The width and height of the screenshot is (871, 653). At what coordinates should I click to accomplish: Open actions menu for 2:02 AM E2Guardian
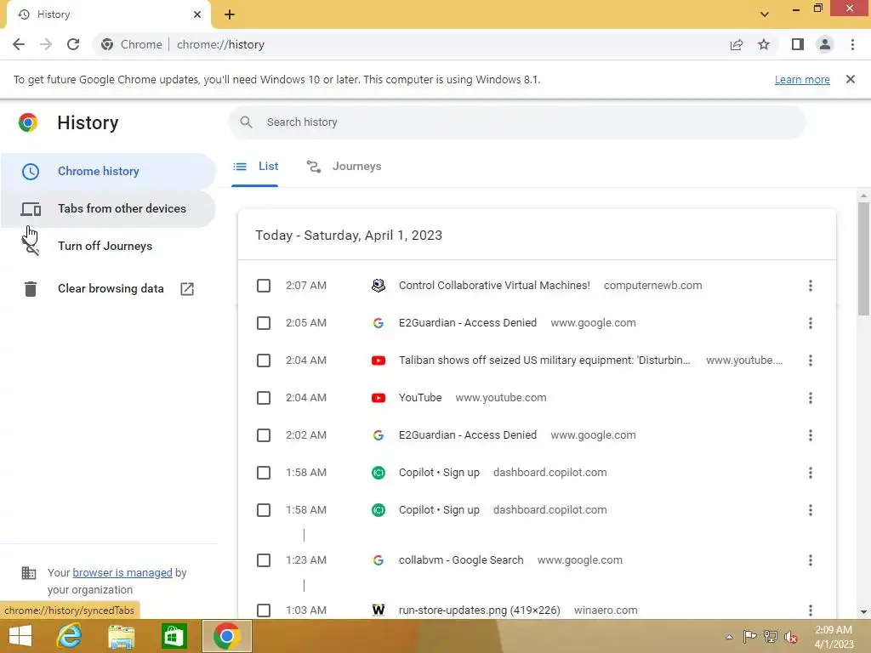811,435
